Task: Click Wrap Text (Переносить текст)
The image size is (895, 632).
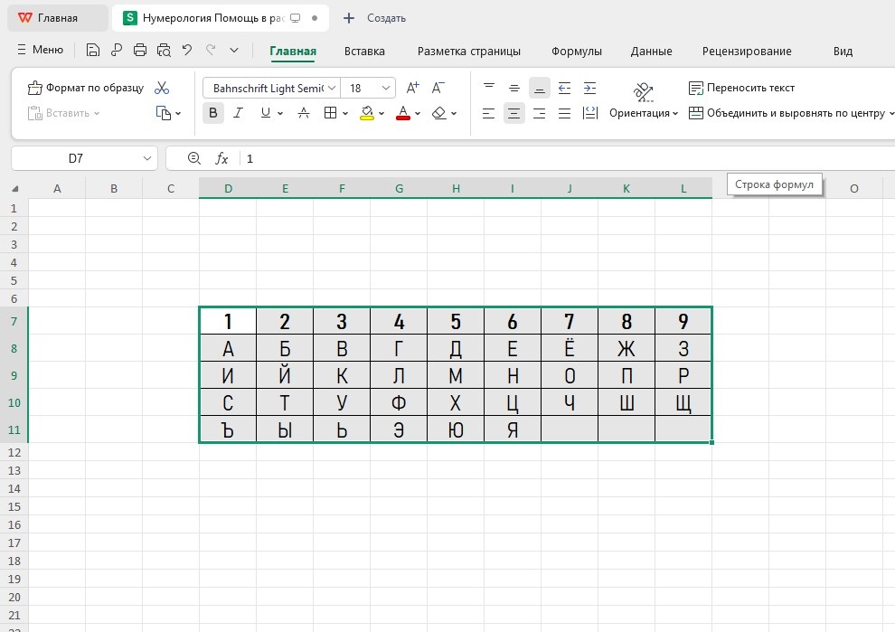Action: click(741, 88)
